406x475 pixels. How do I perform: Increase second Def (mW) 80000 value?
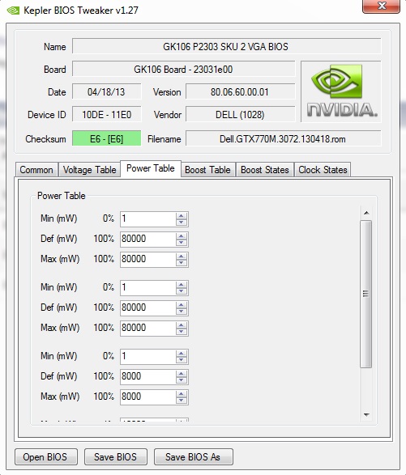pos(182,305)
